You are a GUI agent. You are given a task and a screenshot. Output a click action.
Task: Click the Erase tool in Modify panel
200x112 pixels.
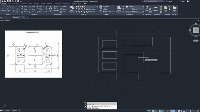(46, 7)
